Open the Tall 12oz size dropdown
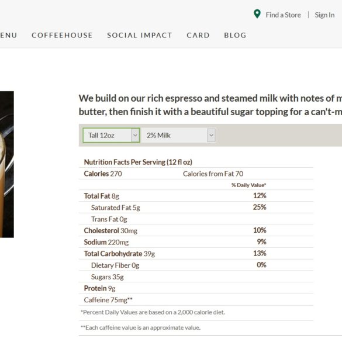This screenshot has height=342, width=342. (x=111, y=135)
